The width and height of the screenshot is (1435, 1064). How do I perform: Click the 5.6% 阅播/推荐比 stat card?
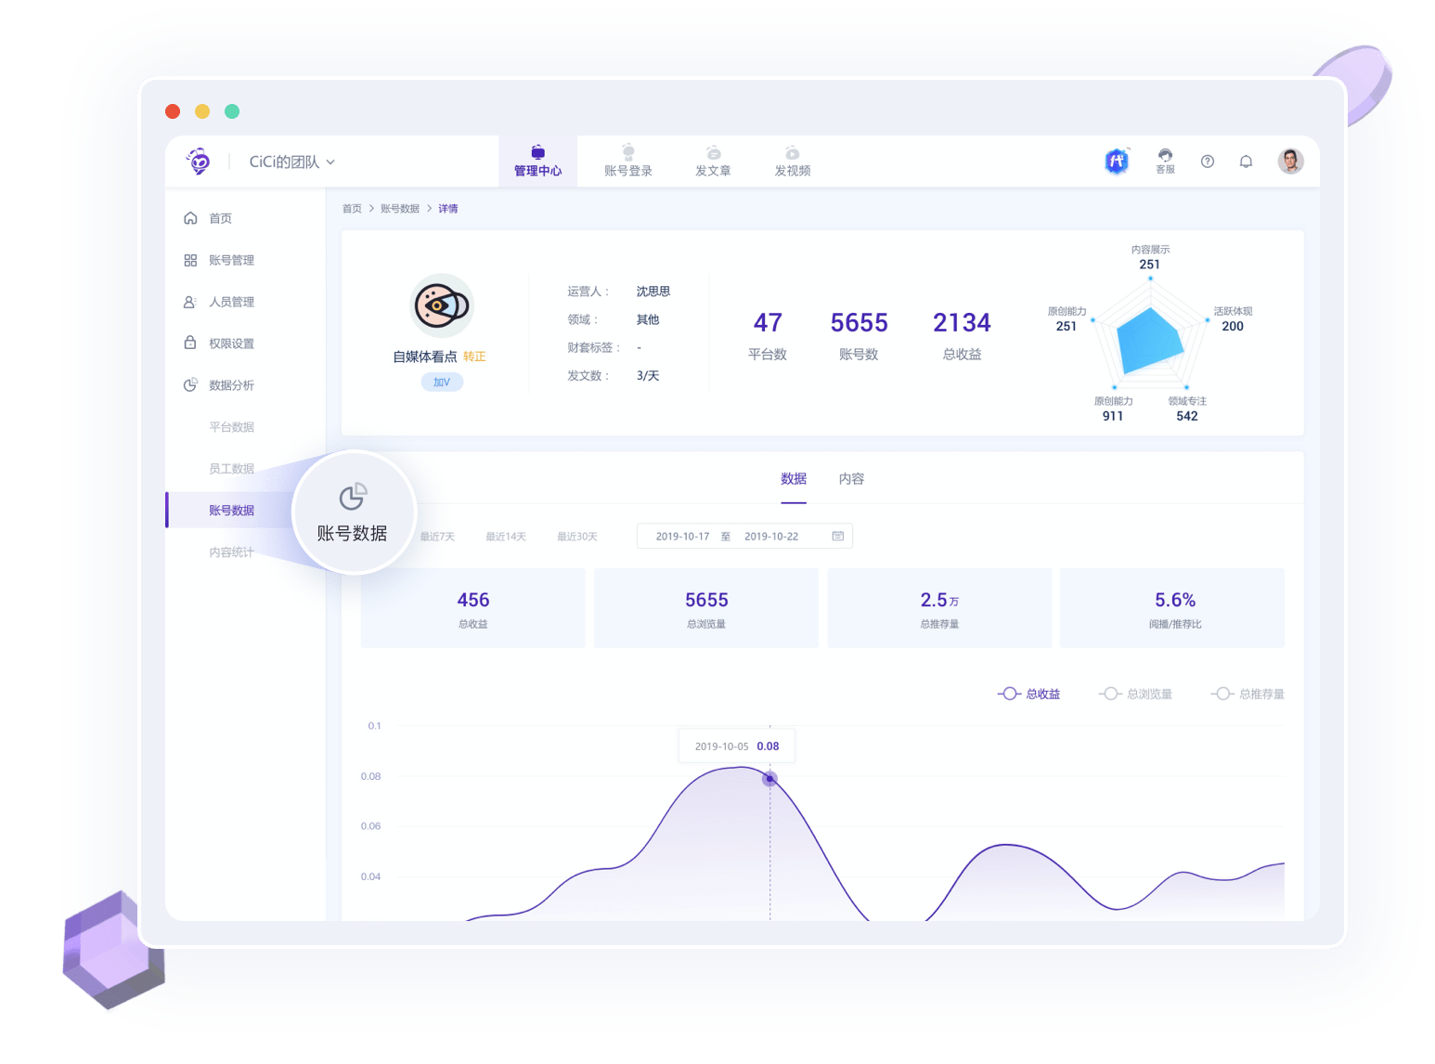(x=1172, y=608)
